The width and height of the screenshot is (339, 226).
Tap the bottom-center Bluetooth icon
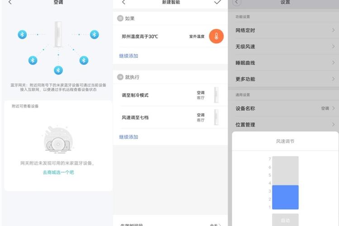pos(58,70)
